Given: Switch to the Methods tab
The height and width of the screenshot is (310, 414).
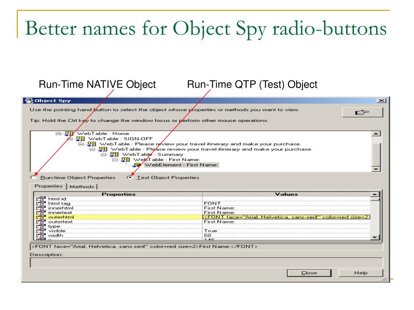Looking at the screenshot, I should [x=82, y=186].
